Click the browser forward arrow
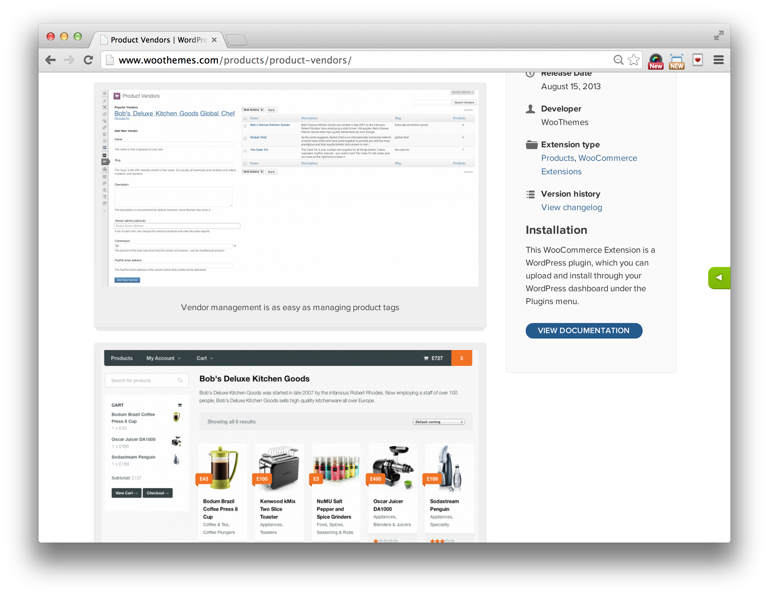 [69, 60]
